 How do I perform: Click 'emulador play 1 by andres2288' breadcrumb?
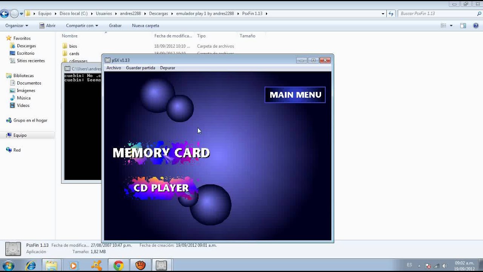(x=205, y=14)
